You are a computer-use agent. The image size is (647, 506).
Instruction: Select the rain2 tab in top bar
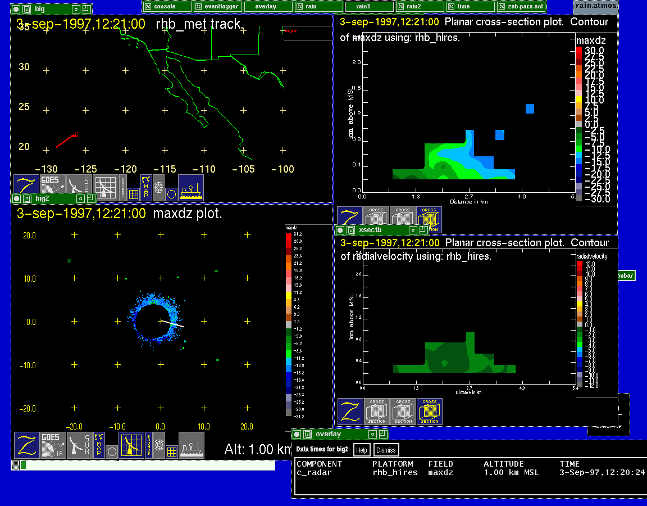pos(420,6)
